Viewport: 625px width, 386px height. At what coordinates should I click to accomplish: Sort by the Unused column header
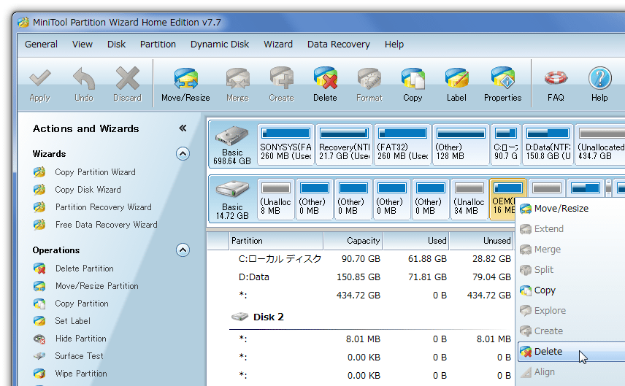pyautogui.click(x=481, y=241)
